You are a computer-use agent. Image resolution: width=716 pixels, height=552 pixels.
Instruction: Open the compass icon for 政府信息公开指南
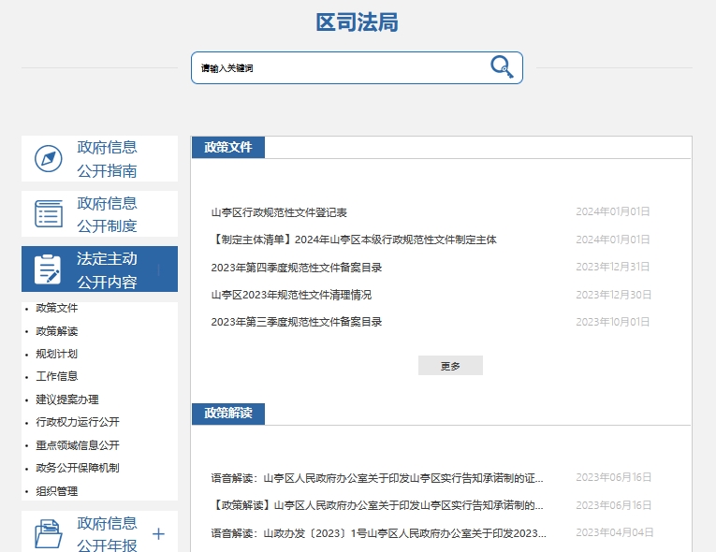pos(49,158)
